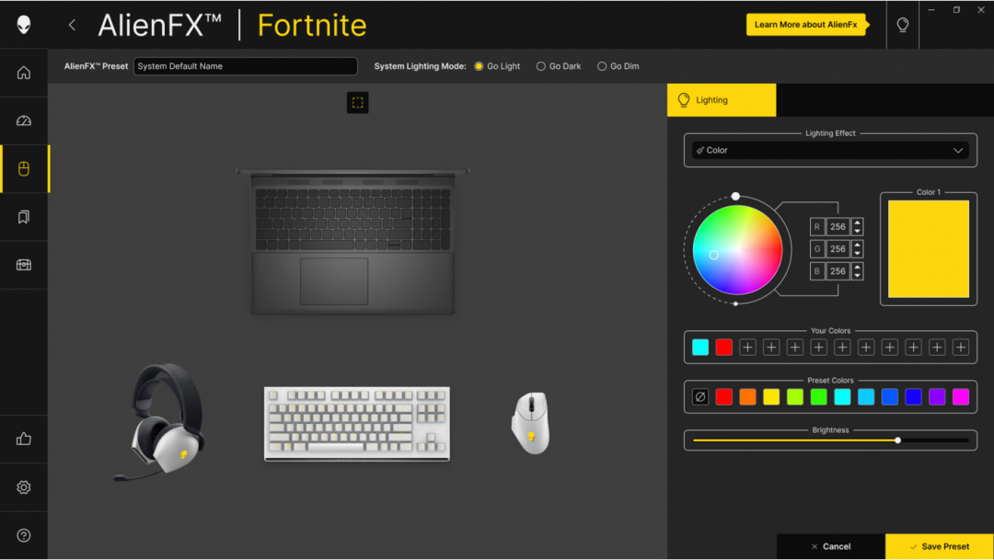
Task: Click the Cancel button
Action: click(x=831, y=547)
